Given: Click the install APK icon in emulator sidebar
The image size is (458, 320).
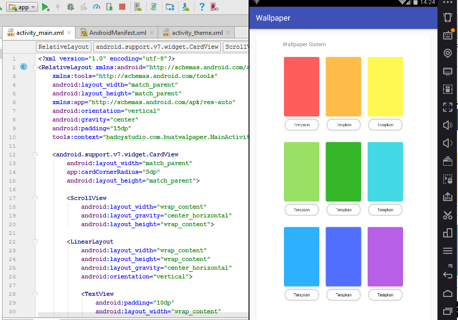Looking at the screenshot, I should click(x=447, y=197).
